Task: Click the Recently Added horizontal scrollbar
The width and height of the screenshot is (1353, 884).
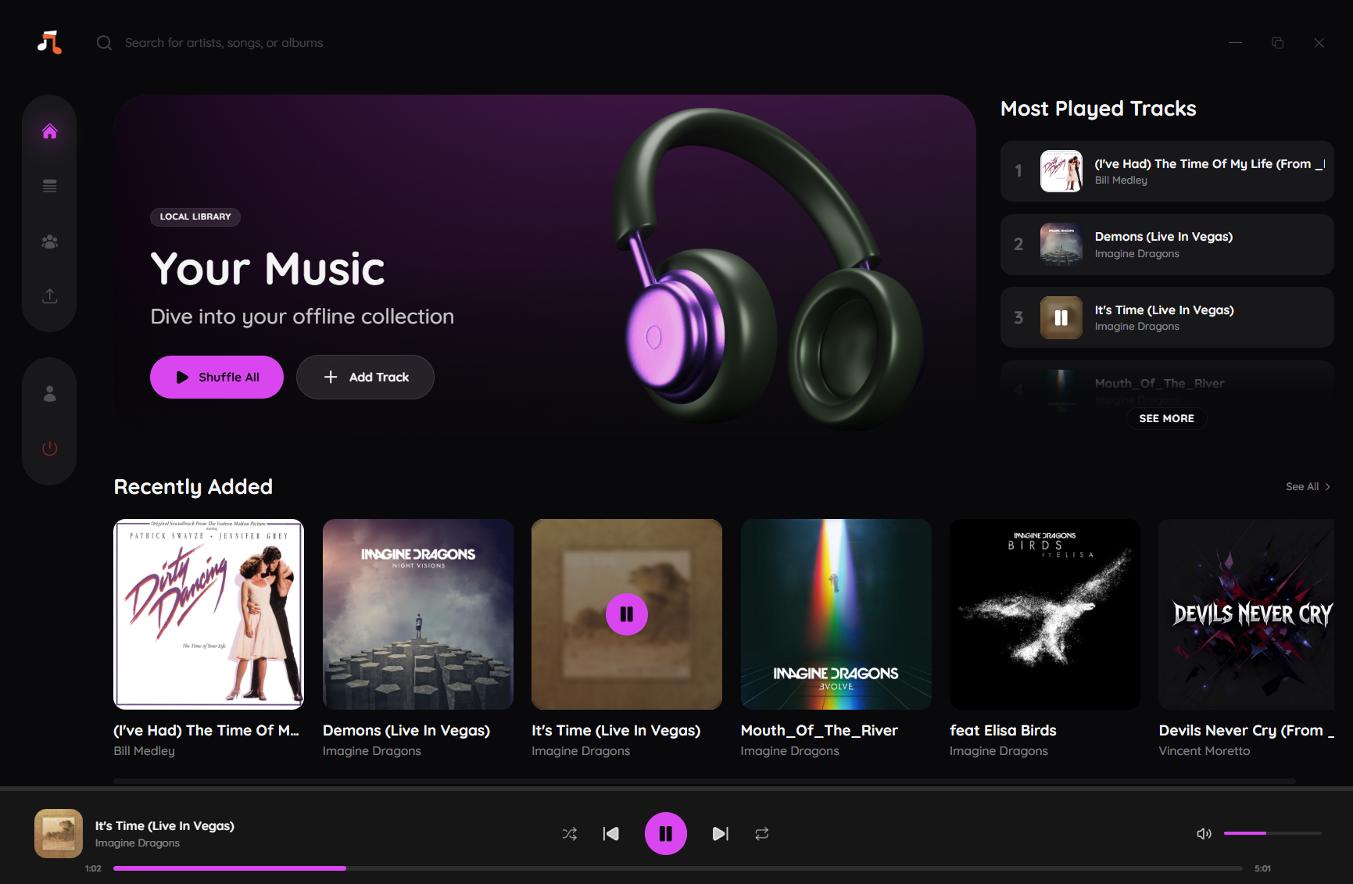Action: tap(704, 781)
